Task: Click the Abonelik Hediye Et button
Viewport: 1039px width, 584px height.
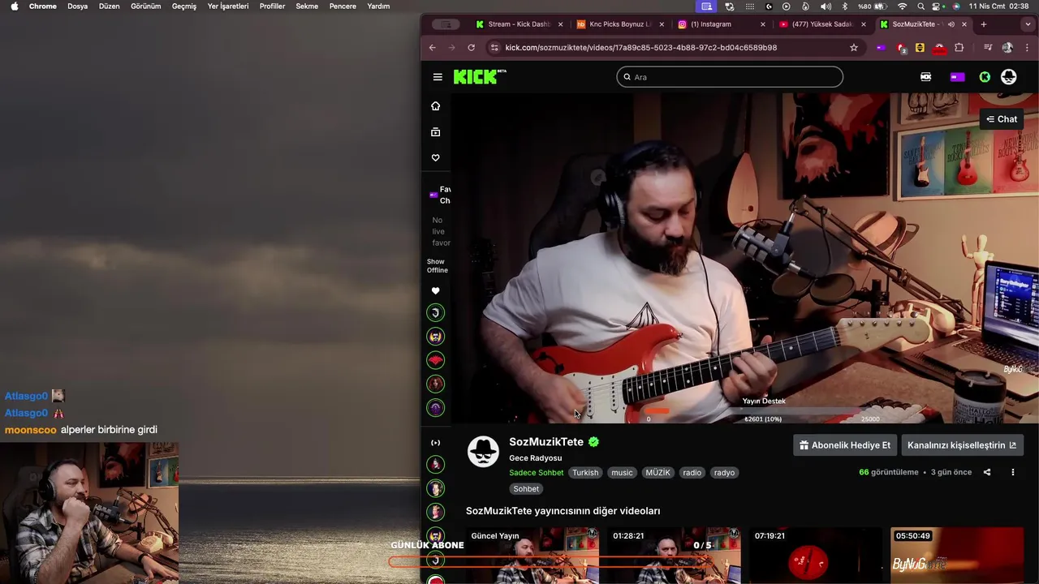Action: click(845, 445)
